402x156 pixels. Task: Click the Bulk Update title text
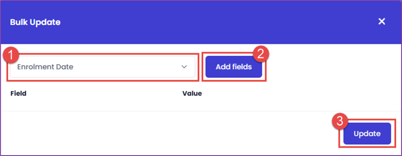(x=35, y=22)
